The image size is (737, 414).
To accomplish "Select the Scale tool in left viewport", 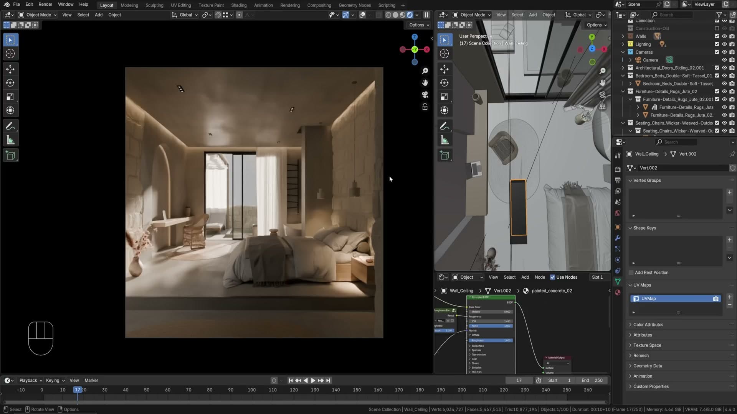I will point(10,97).
